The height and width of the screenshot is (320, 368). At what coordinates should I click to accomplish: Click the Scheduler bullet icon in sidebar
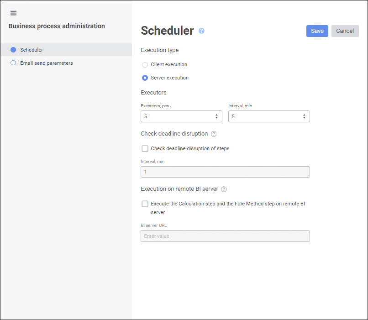pyautogui.click(x=13, y=50)
